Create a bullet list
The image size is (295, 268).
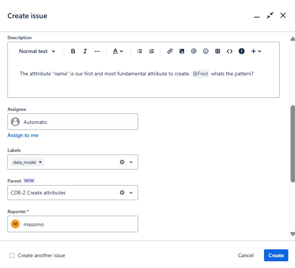click(x=140, y=51)
